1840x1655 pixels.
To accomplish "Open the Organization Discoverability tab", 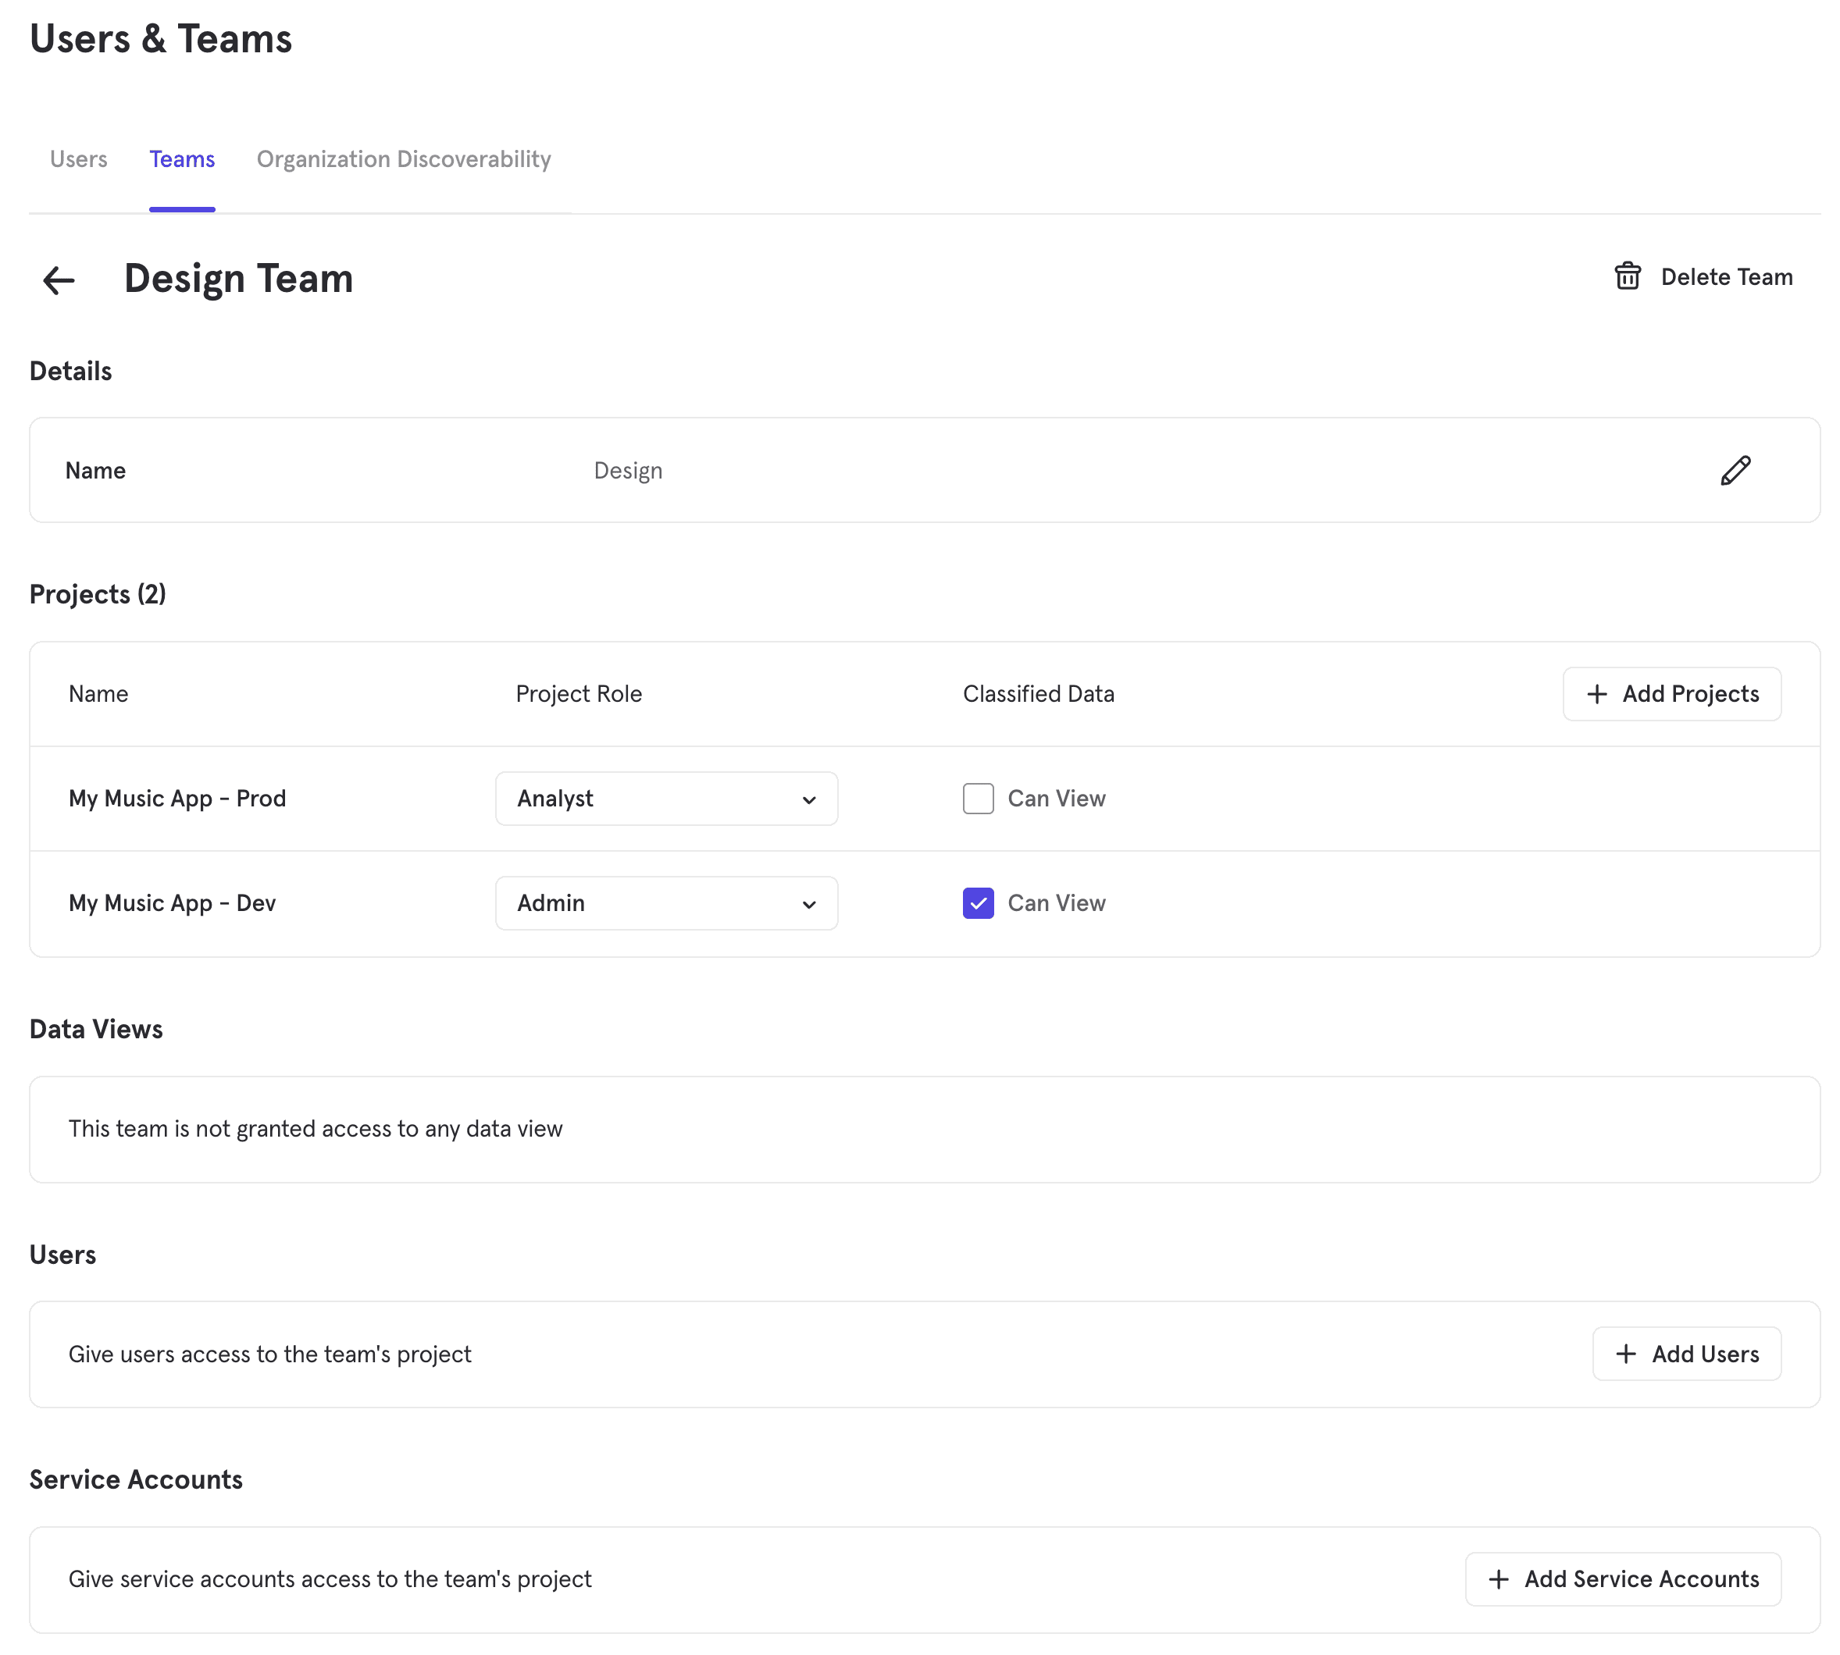I will pyautogui.click(x=403, y=159).
